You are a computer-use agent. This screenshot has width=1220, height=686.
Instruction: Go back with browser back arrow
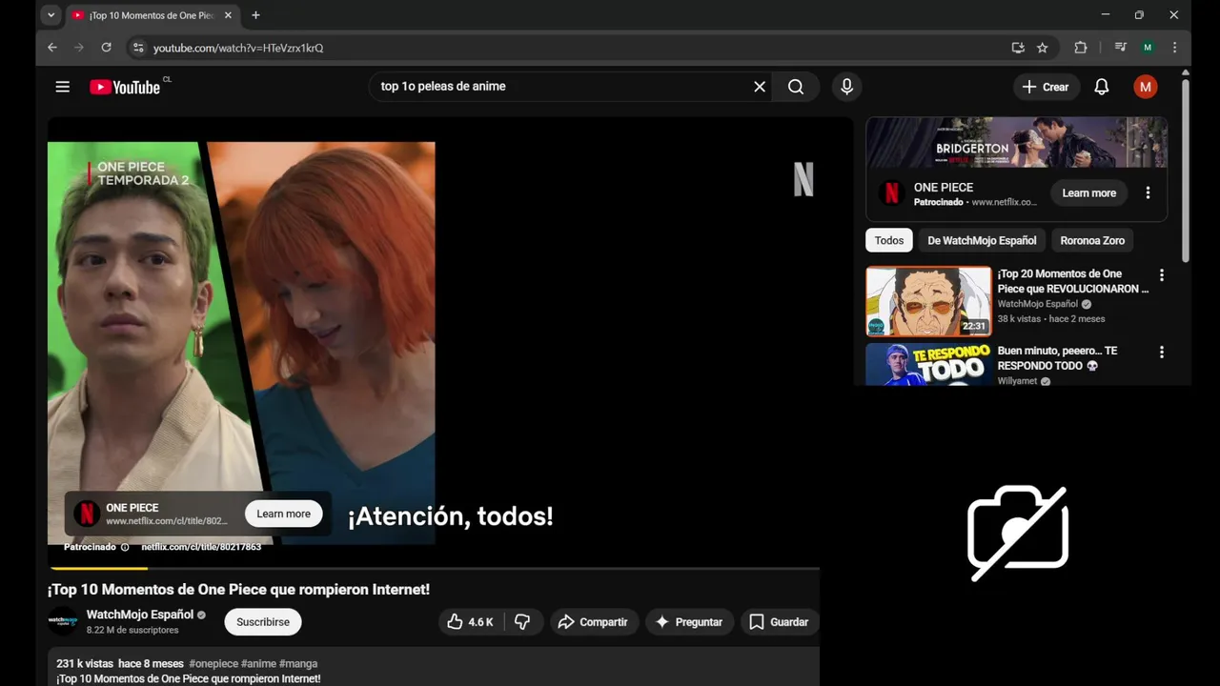coord(52,48)
